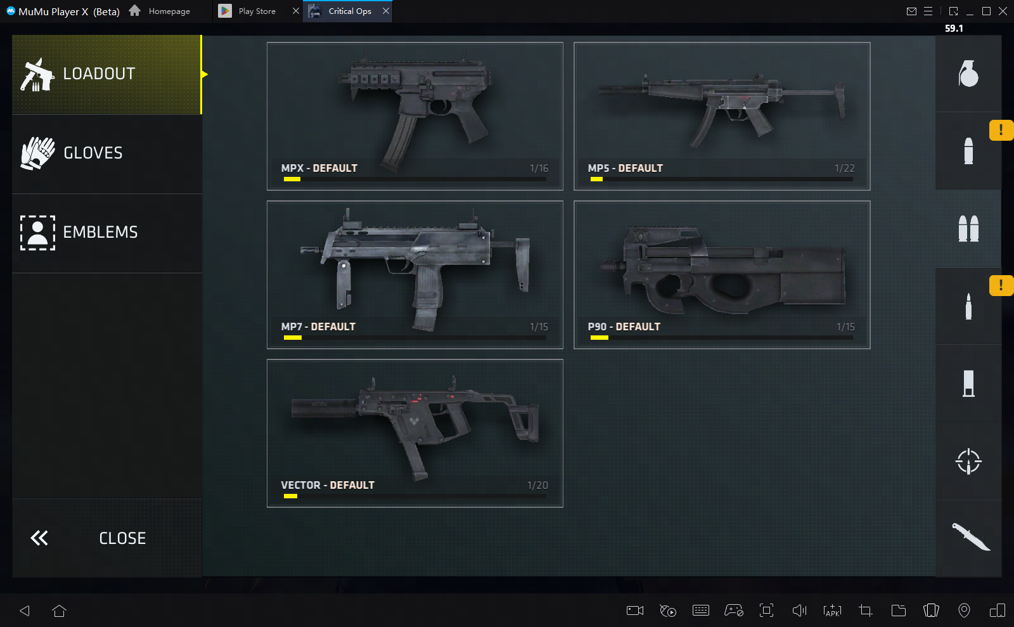
Task: Close the Play Store tab
Action: [295, 11]
